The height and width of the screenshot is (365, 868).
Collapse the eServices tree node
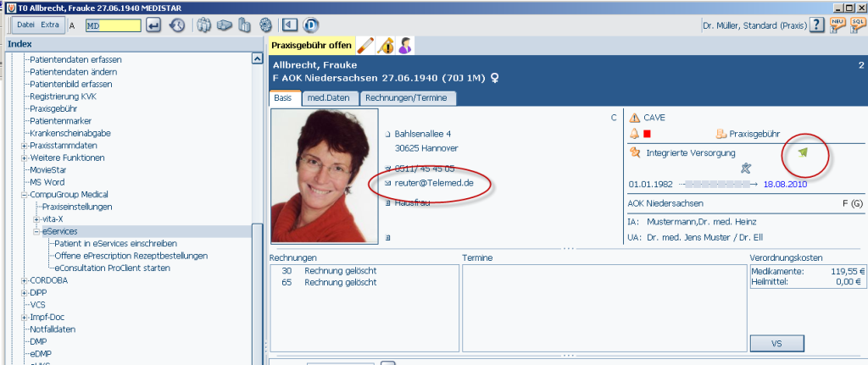(36, 231)
